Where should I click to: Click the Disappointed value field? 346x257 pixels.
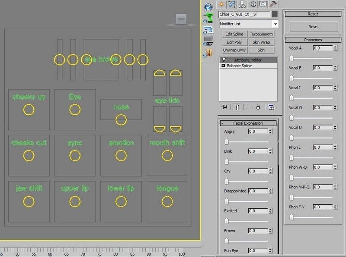coord(258,191)
